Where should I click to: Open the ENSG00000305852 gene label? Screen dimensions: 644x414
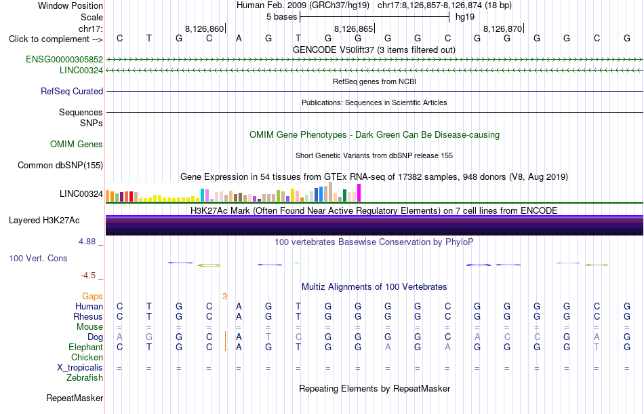point(64,59)
